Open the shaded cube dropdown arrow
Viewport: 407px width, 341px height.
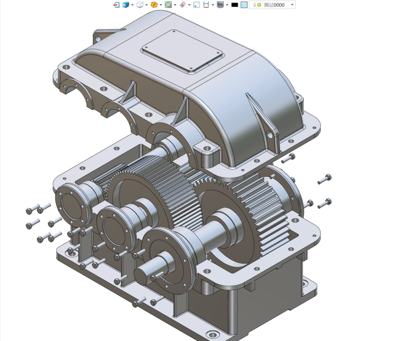[132, 5]
